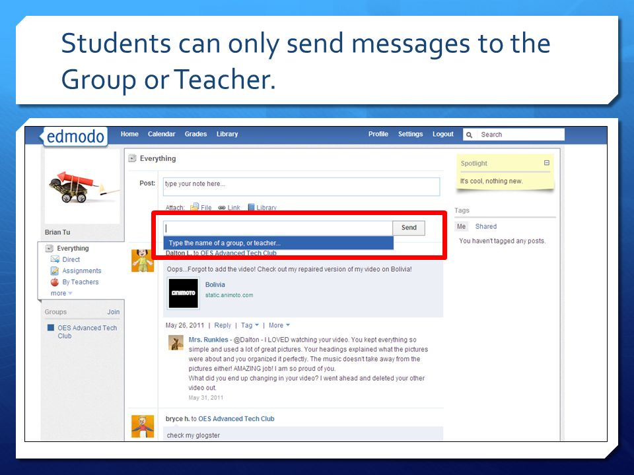Click the static.animoto.com link

[x=229, y=296]
